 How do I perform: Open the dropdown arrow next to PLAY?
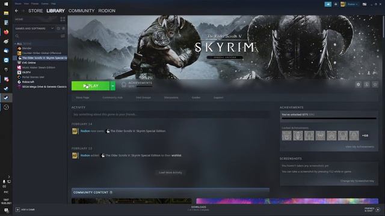(x=112, y=86)
